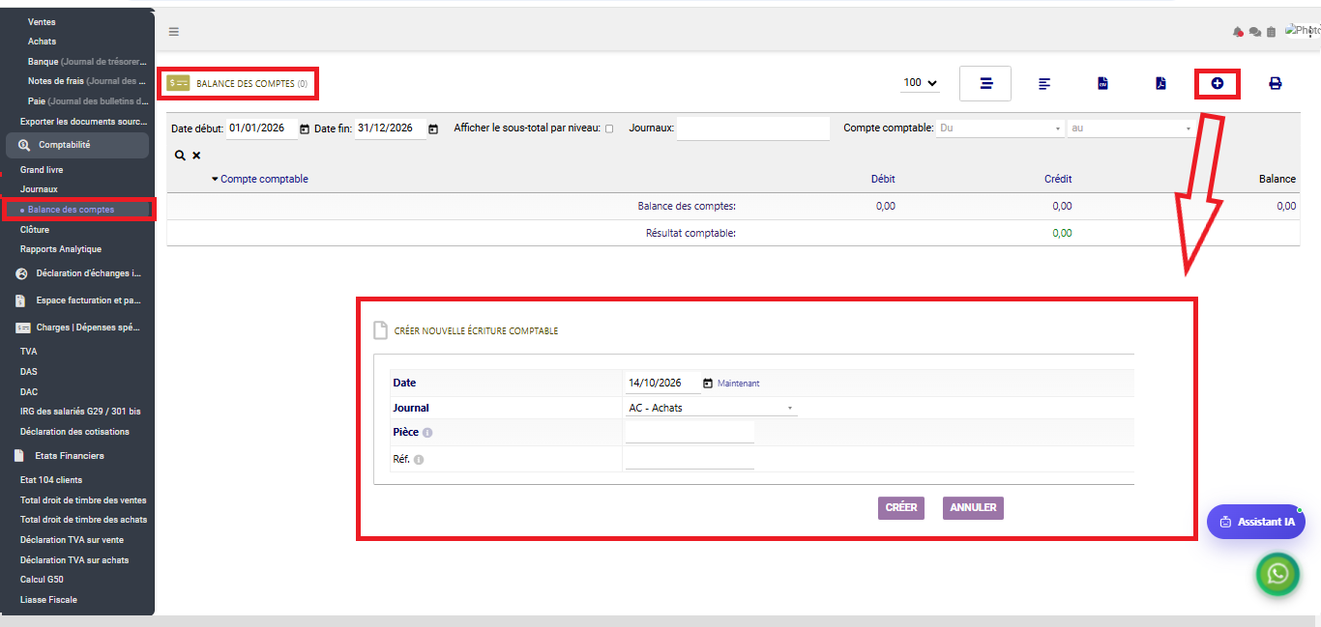Click Balance des comptes title icon
Viewport: 1321px width, 627px height.
(x=179, y=83)
